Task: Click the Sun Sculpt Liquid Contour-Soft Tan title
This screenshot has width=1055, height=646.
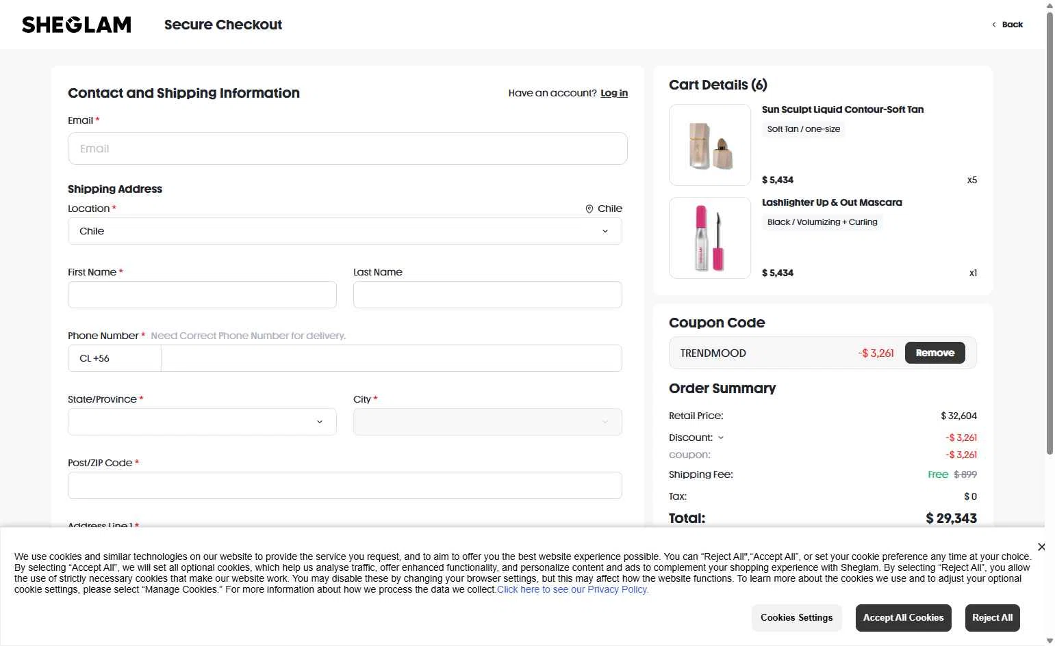Action: click(843, 109)
